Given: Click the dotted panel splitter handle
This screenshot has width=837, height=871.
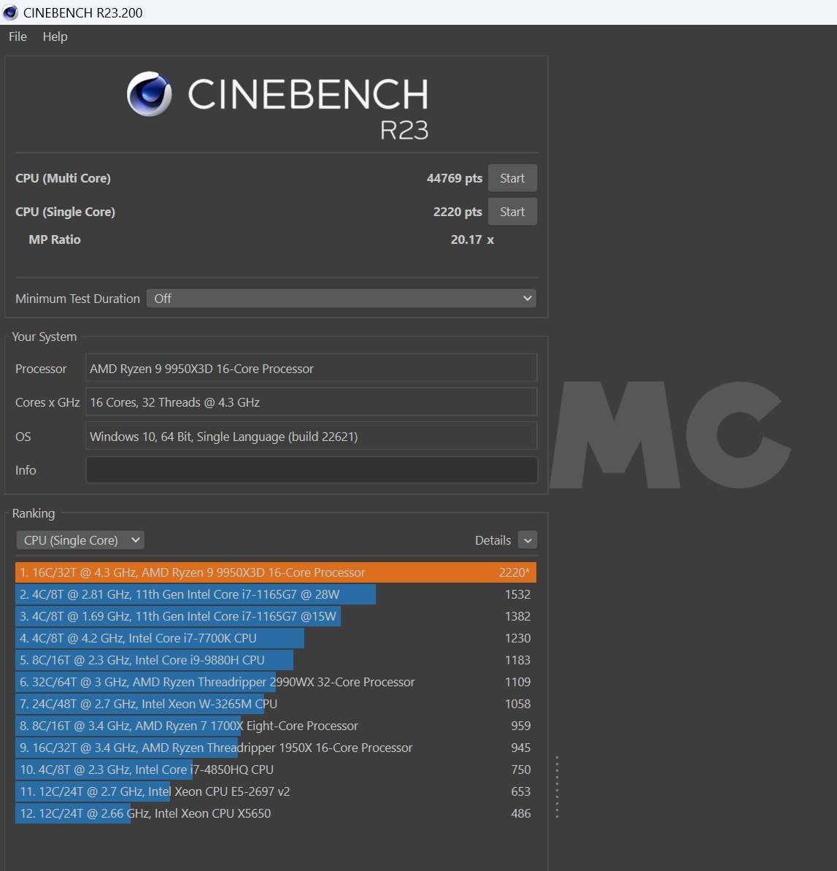Looking at the screenshot, I should click(x=557, y=787).
